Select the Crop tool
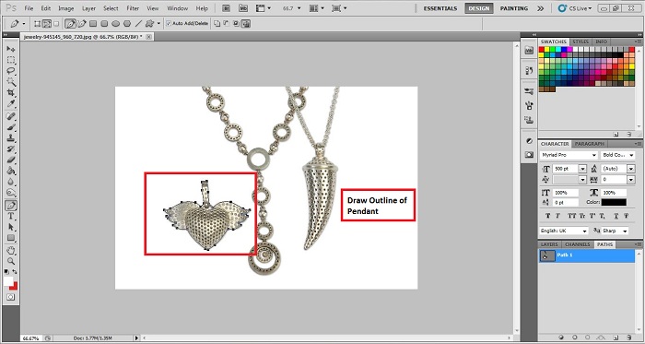Screen dimensions: 645x344 11,93
